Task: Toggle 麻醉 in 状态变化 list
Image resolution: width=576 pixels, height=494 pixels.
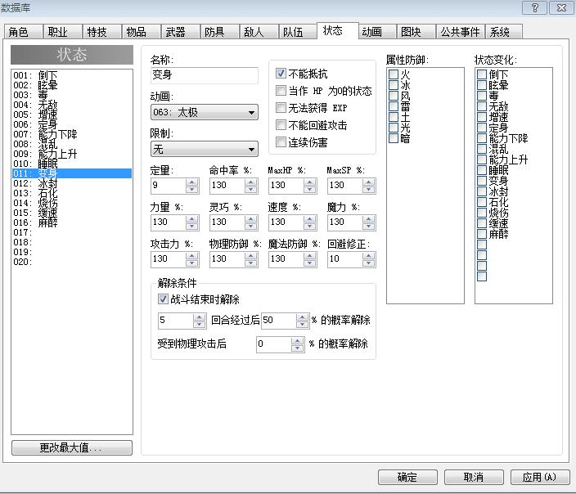Action: [x=482, y=234]
